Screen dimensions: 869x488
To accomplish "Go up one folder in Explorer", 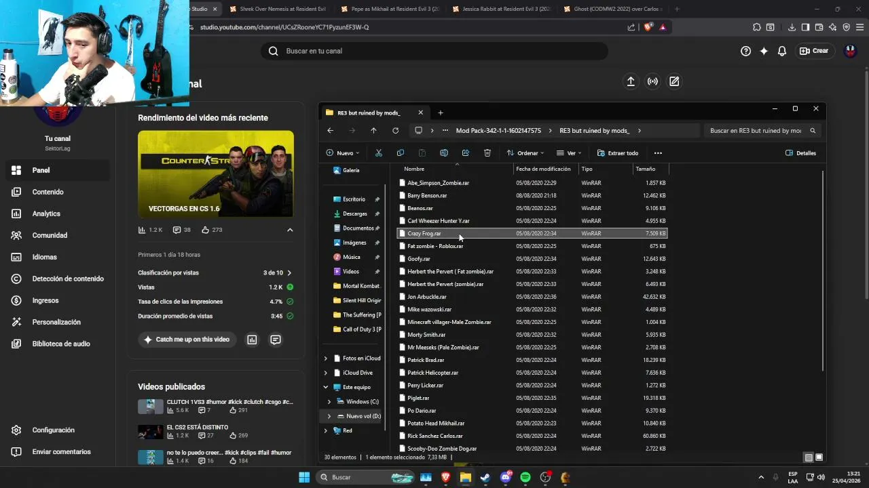I will (373, 131).
